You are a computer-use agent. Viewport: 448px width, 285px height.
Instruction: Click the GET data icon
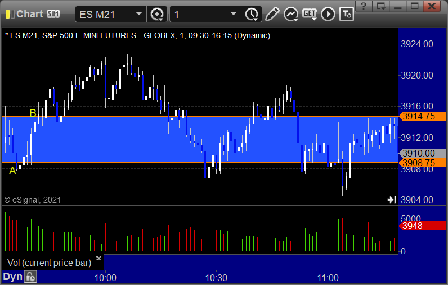point(310,14)
